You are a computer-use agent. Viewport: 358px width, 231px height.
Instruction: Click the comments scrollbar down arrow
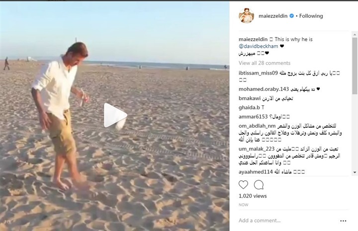[355, 172]
